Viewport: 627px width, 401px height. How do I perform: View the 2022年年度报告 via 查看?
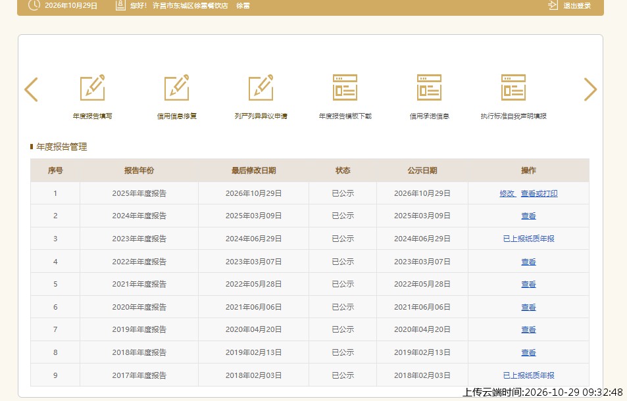[x=528, y=262]
